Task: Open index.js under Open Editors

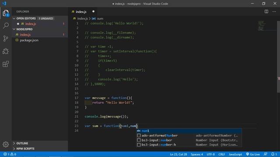Action: (x=40, y=24)
